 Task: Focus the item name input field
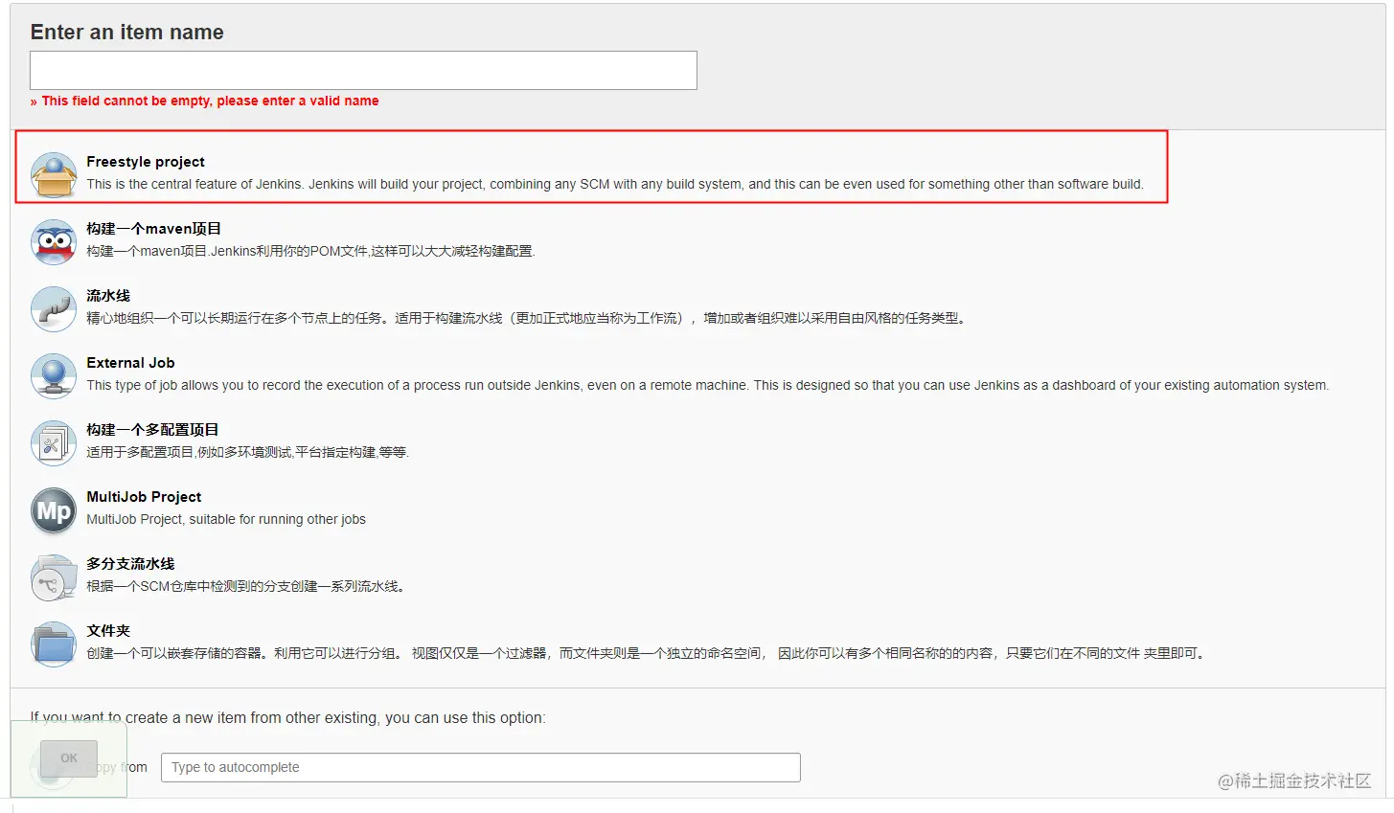coord(363,71)
